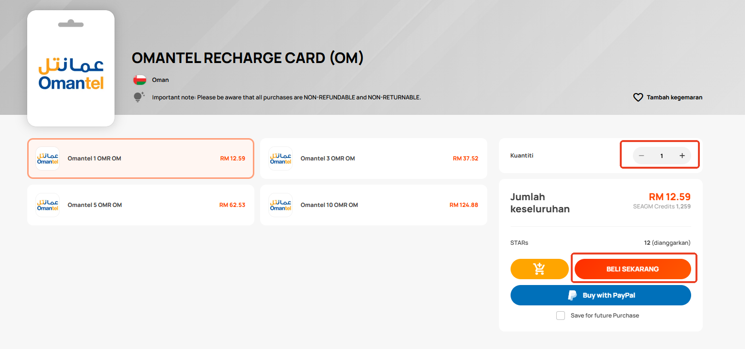Click the RM 62.53 price
The width and height of the screenshot is (745, 349).
232,205
